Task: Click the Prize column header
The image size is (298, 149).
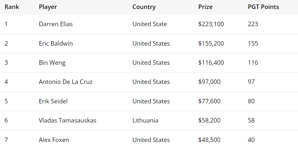Action: coord(206,7)
